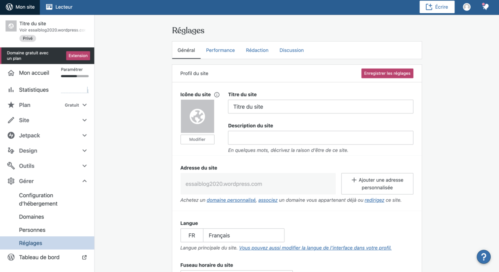499x272 pixels.
Task: Select the Général tab
Action: [x=186, y=50]
